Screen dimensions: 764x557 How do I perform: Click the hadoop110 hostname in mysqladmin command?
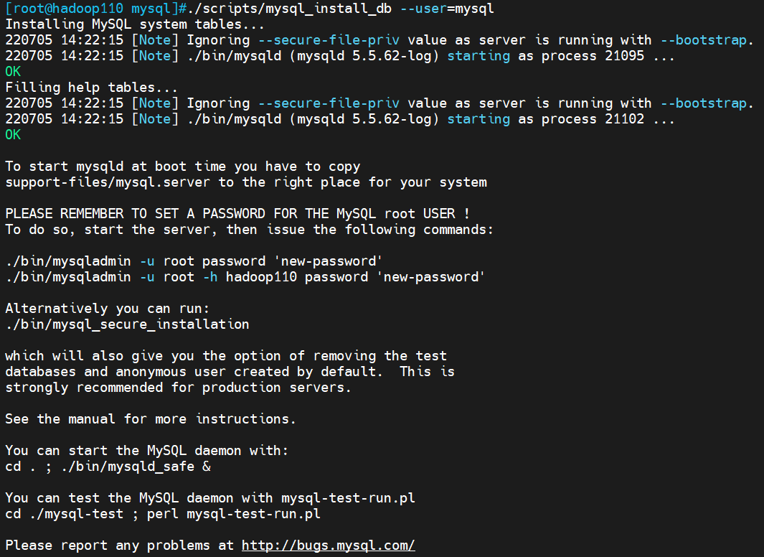261,277
